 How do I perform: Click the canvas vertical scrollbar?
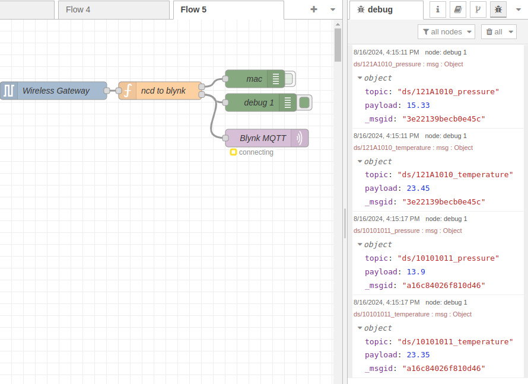tap(338, 44)
